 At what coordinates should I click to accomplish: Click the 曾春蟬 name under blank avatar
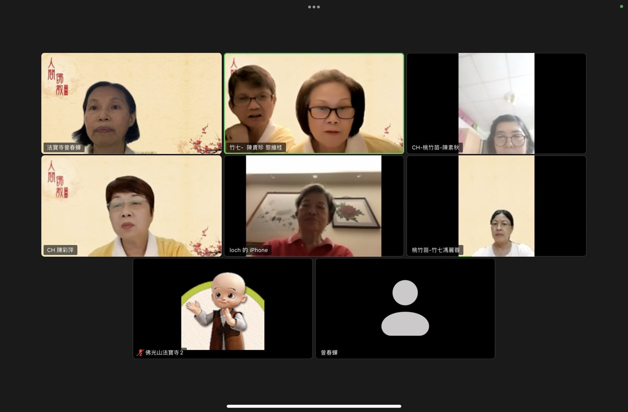[x=329, y=352]
